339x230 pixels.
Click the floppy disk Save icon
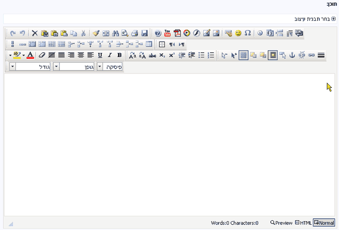click(x=144, y=33)
